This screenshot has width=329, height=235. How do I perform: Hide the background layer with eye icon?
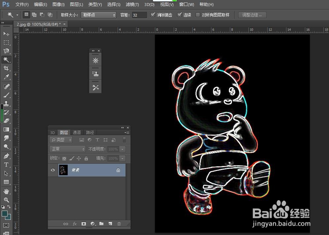pos(53,170)
